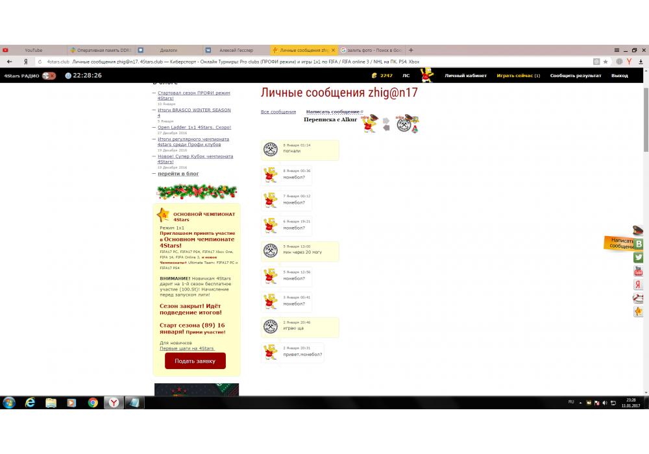Open Open Ladder 1x1 4Stars. Скоро! link
The height and width of the screenshot is (454, 649).
pos(194,127)
